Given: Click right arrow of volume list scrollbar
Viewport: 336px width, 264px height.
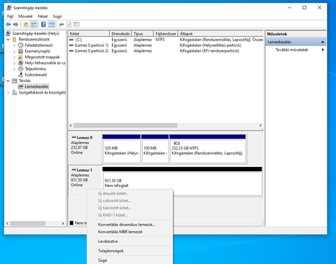Looking at the screenshot, I should tap(260, 126).
